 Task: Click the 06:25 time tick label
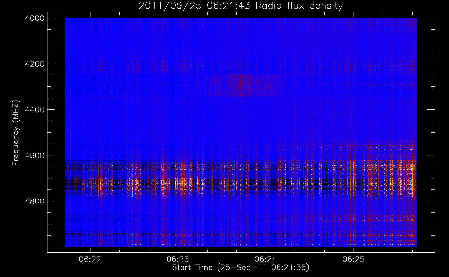pos(353,260)
